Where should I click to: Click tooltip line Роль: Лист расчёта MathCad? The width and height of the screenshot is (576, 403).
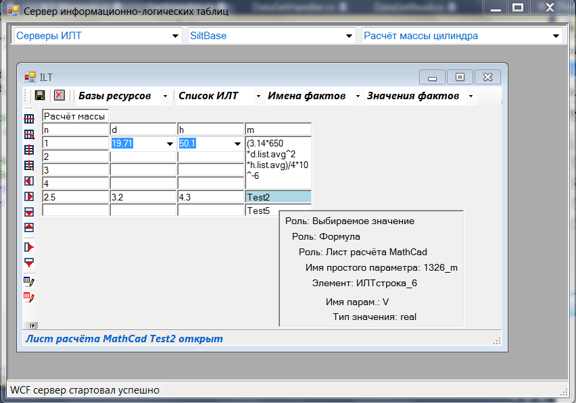(363, 252)
